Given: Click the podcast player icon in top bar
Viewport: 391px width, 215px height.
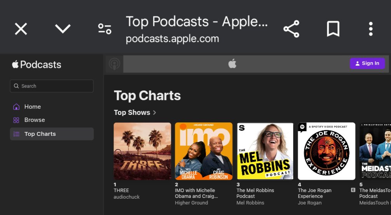Looking at the screenshot, I should click(115, 64).
